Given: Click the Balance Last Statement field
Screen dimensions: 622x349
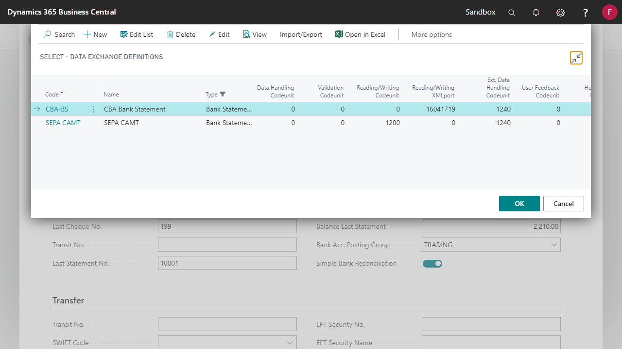Looking at the screenshot, I should [x=491, y=226].
